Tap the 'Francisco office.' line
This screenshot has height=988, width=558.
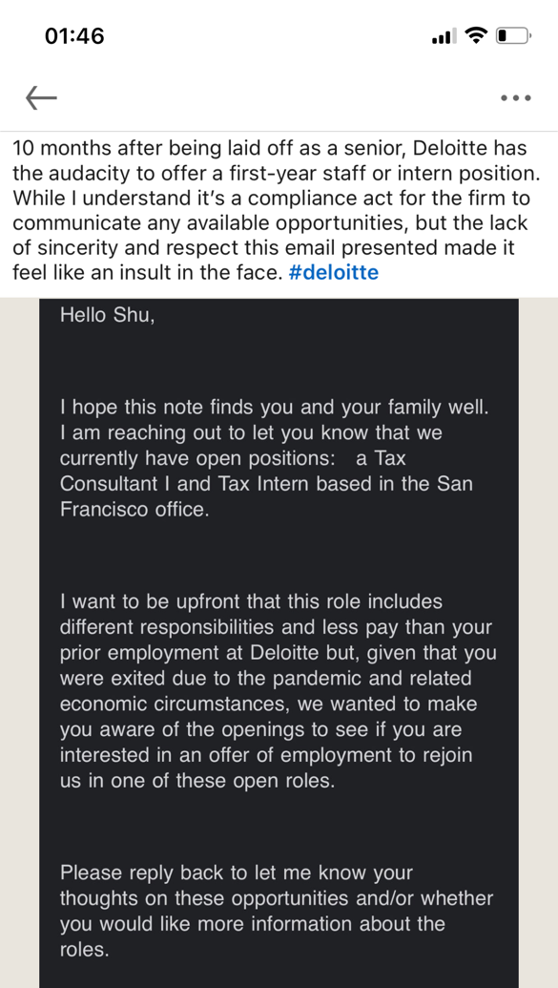pos(134,509)
